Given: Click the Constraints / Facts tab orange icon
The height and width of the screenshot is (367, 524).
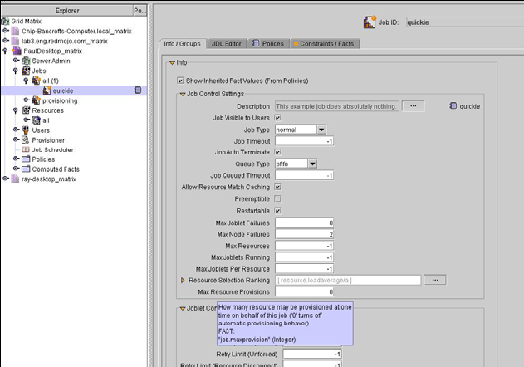Looking at the screenshot, I should tap(296, 44).
